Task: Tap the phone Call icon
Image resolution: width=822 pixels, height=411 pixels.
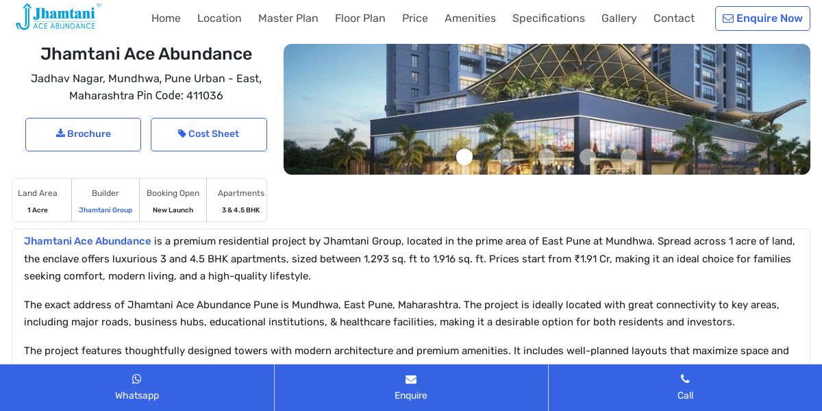Action: (x=685, y=379)
